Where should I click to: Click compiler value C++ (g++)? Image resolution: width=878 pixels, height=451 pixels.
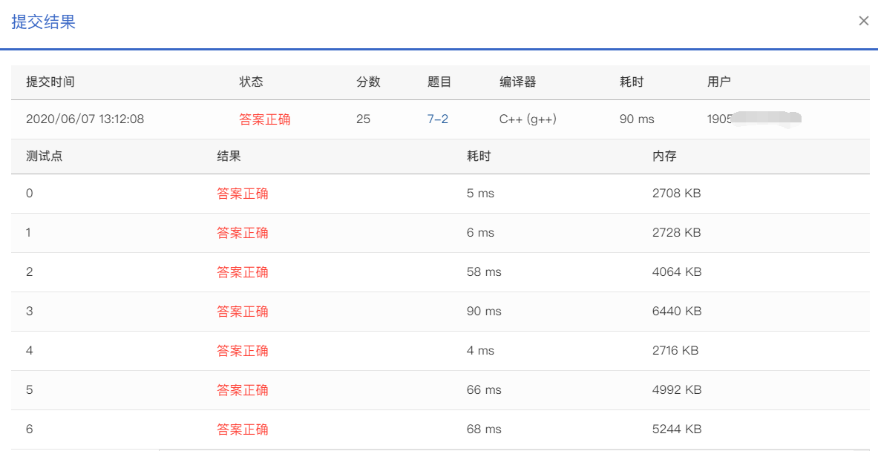[x=528, y=119]
